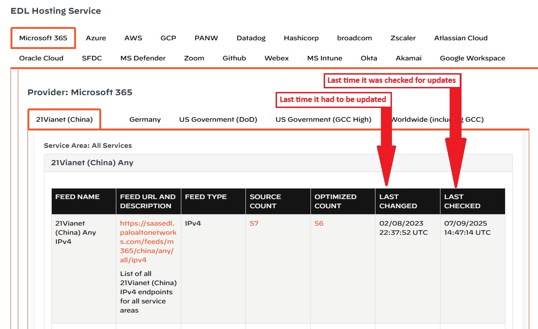Switch to the AWS provider tab
Screen dimensions: 538x329
(133, 38)
